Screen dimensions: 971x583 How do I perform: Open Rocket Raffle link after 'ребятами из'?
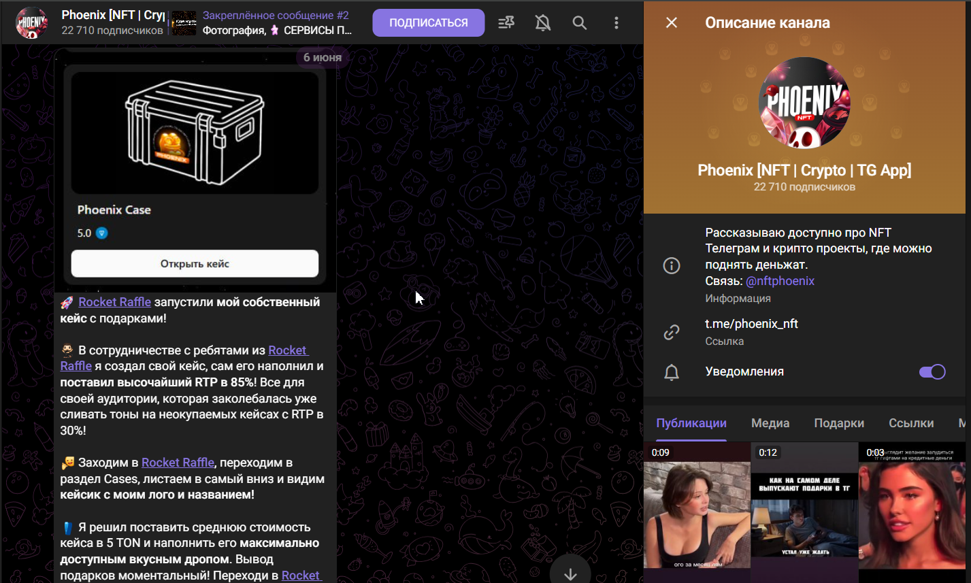tap(288, 350)
